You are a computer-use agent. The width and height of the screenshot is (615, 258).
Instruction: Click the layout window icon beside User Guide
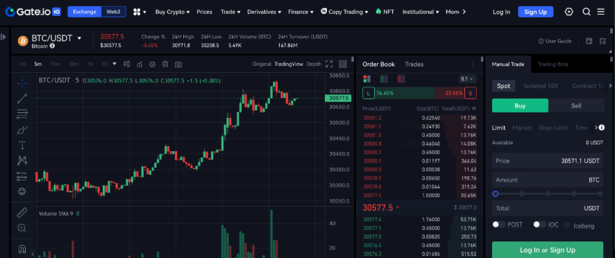(589, 41)
